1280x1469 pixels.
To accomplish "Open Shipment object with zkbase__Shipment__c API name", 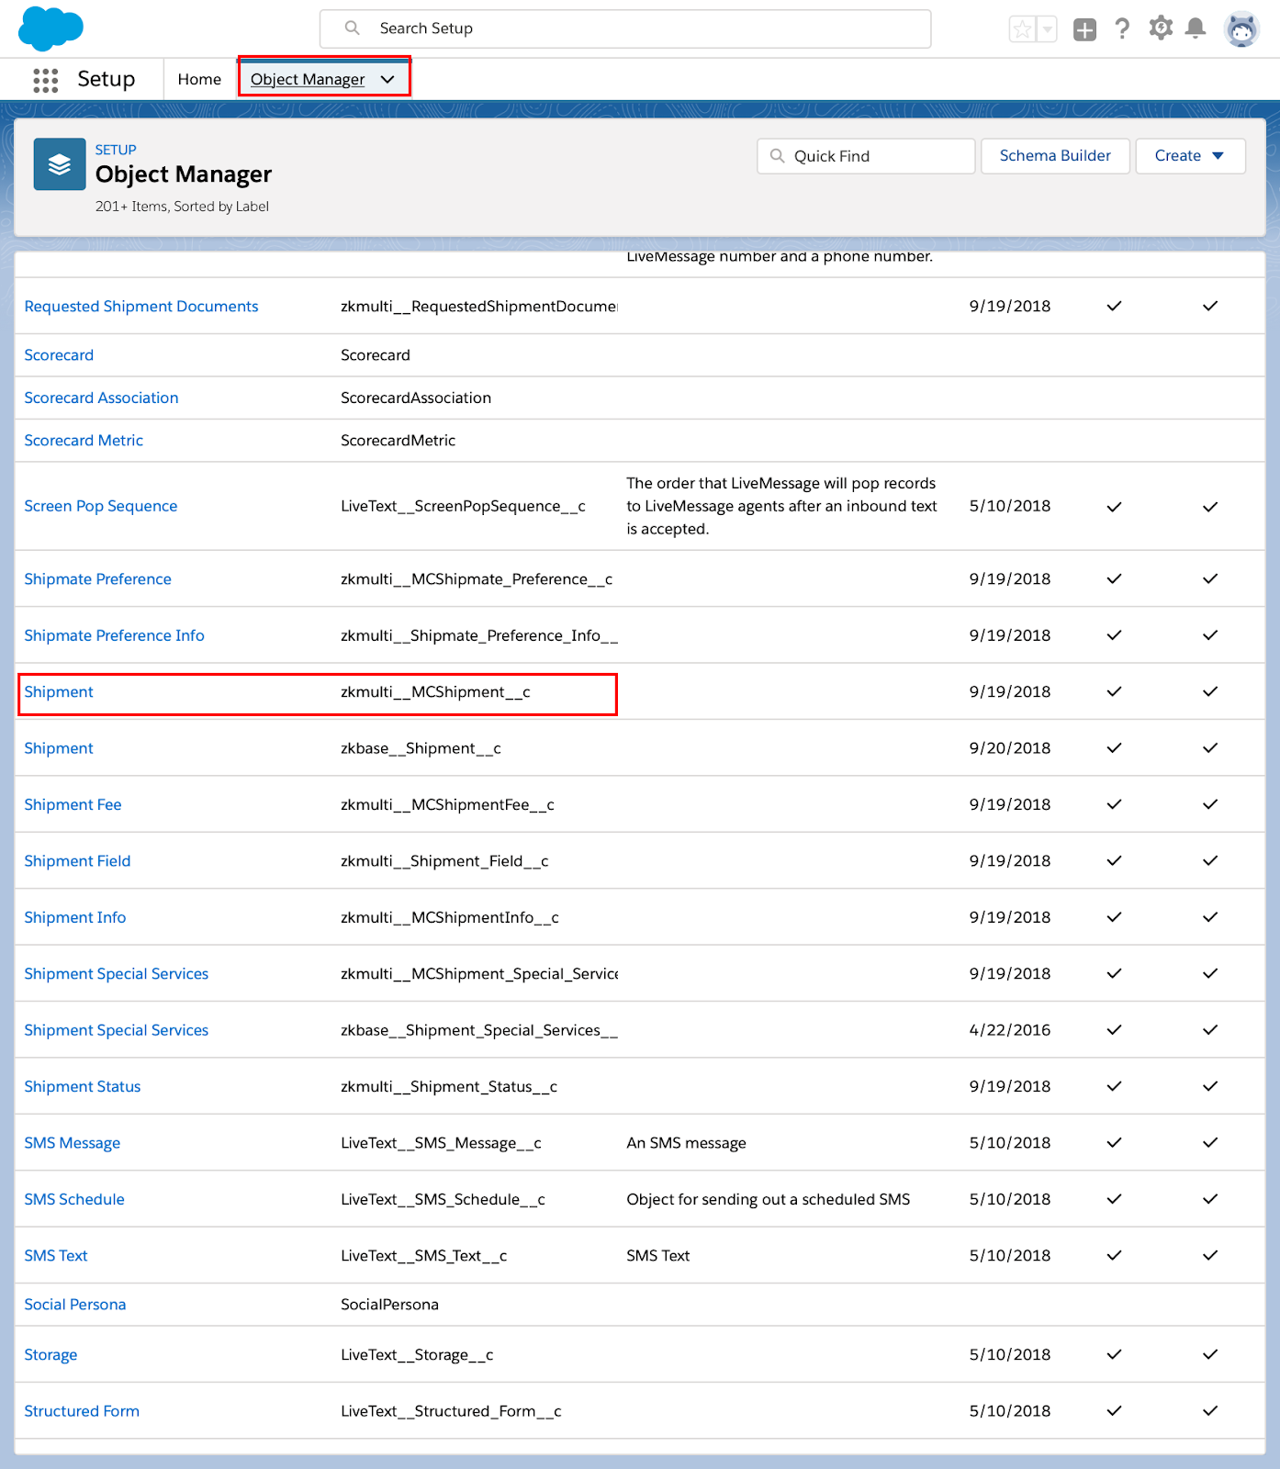I will point(59,748).
